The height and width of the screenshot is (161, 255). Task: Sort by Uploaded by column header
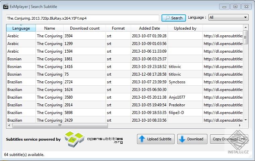point(185,28)
